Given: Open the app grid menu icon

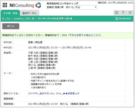Looking at the screenshot, I should tap(5, 5).
